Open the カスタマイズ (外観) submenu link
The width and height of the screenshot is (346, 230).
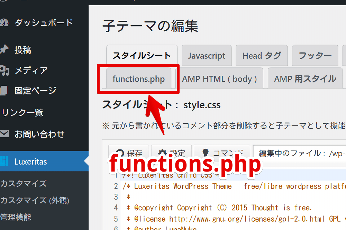(35, 201)
